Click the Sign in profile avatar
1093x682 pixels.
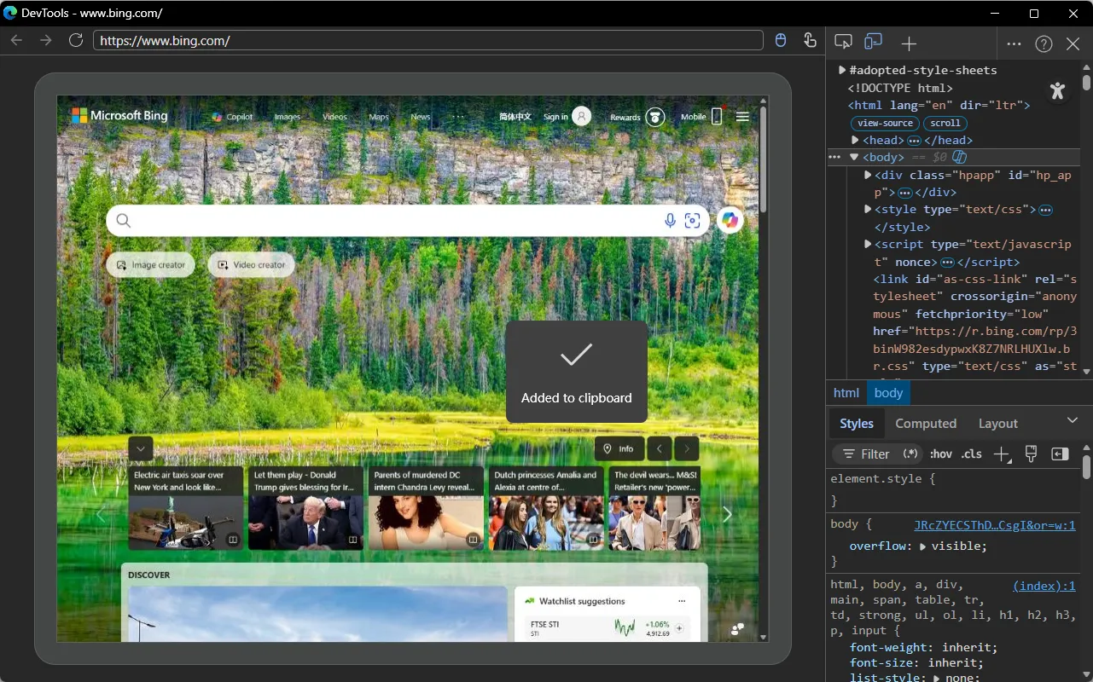click(x=581, y=117)
